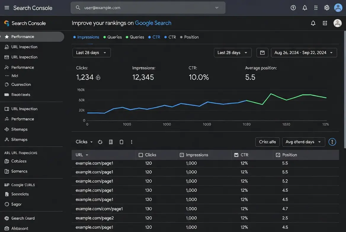Open the nine-dot grid below top bar
This screenshot has width=346, height=232.
pos(325,23)
